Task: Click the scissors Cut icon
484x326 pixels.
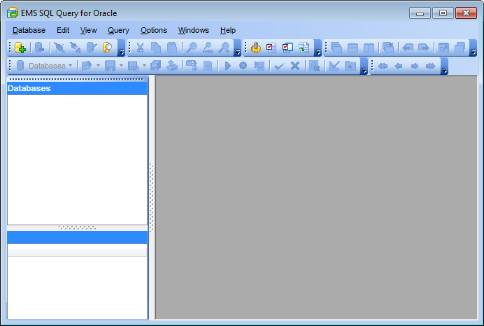Action: (x=141, y=48)
